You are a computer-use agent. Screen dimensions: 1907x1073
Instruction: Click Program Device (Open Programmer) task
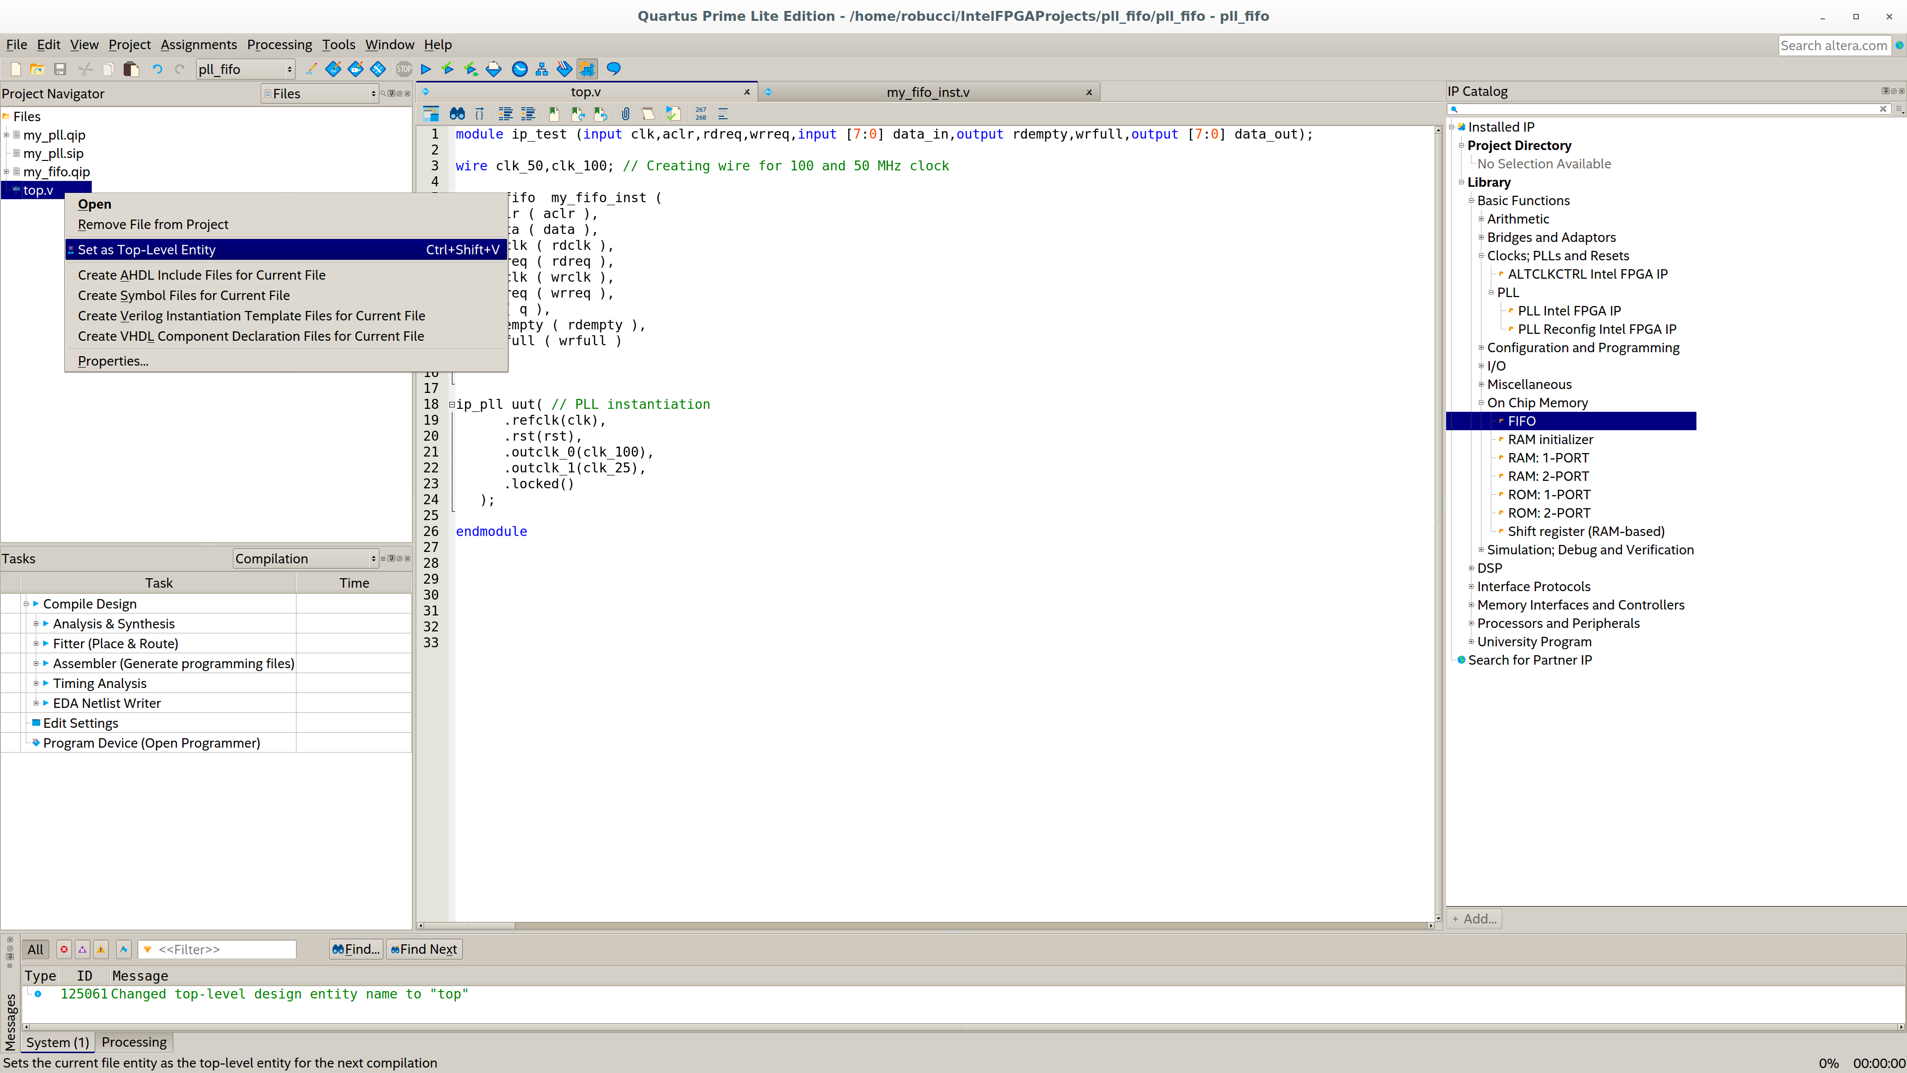pos(151,743)
